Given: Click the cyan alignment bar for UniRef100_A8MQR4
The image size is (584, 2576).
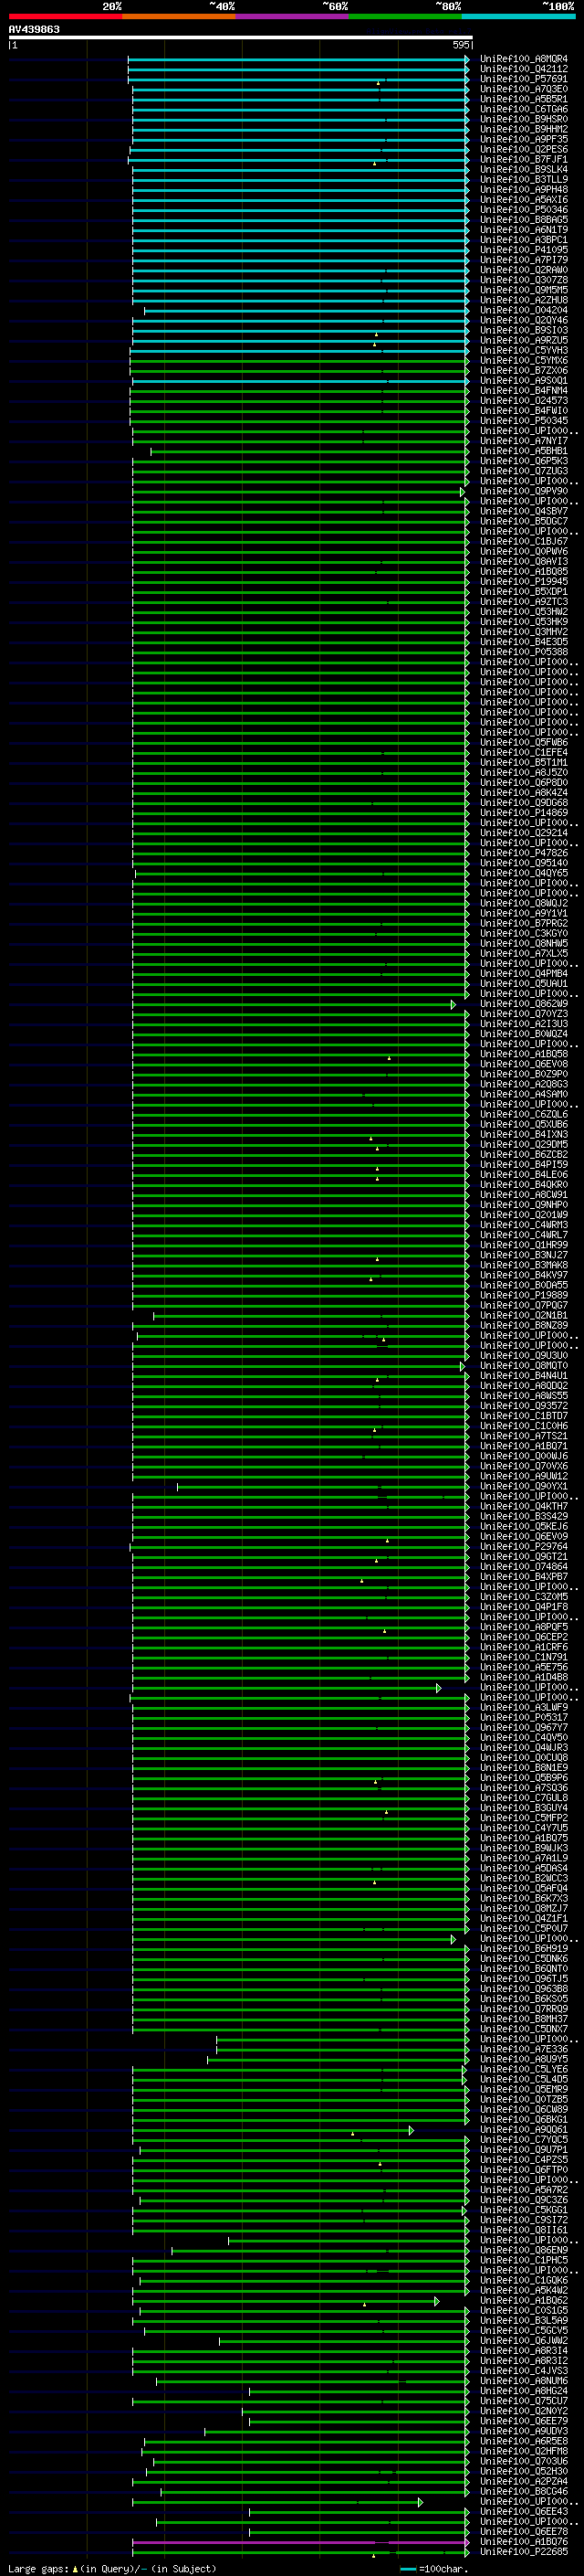Looking at the screenshot, I should point(297,59).
